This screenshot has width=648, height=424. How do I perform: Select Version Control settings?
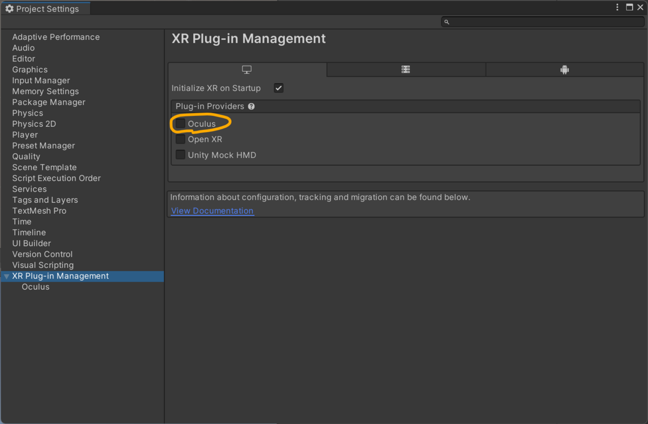point(42,254)
